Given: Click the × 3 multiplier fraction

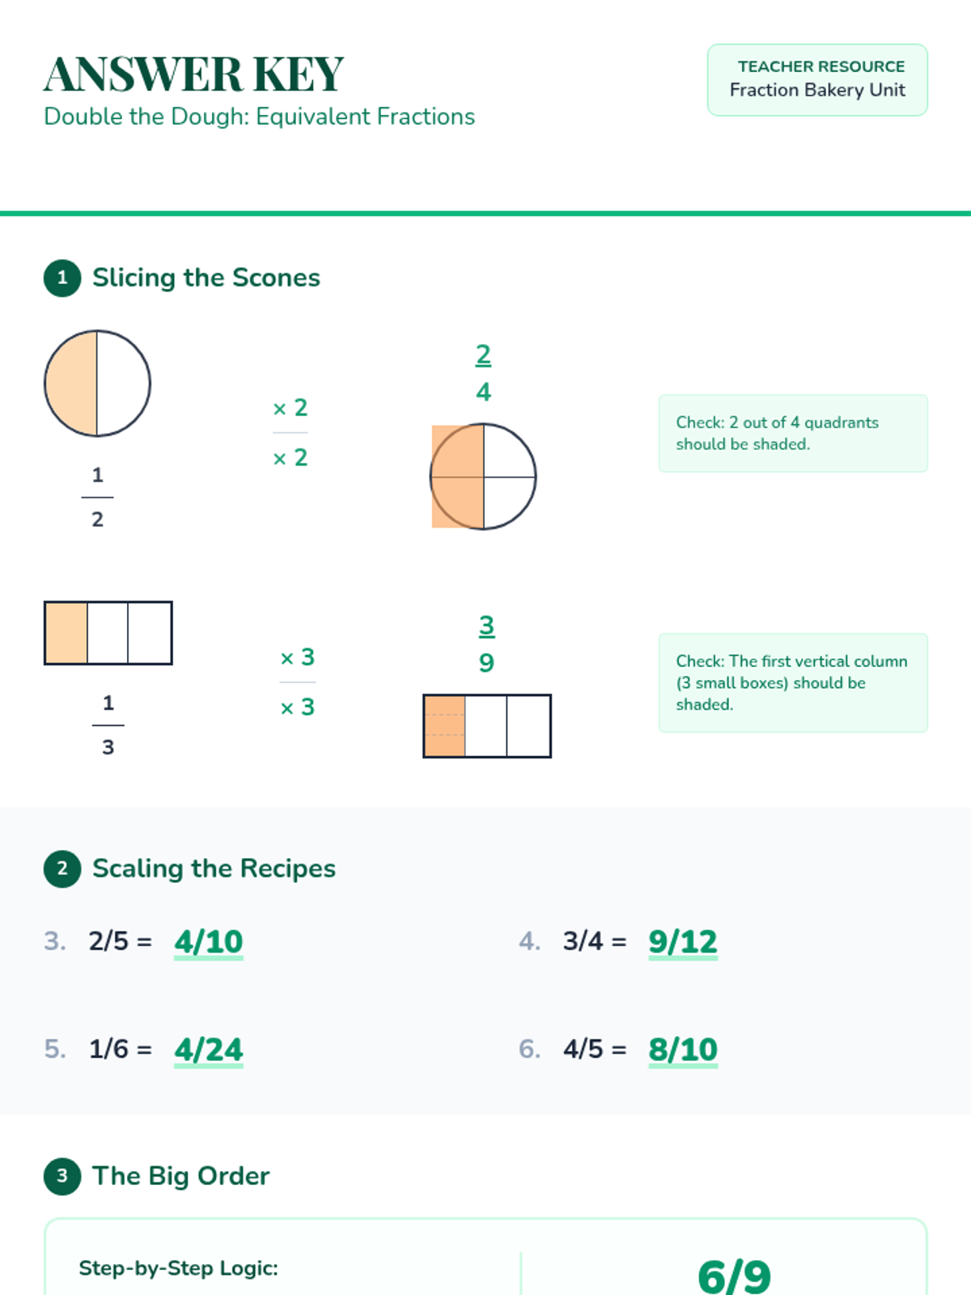Looking at the screenshot, I should tap(297, 681).
